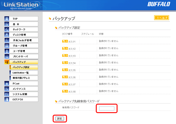
Task: Click the 共有フォルダ管理 folder icon
Action: pos(7,40)
